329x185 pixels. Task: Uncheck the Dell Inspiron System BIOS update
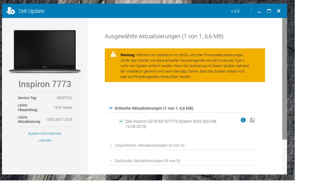[121, 121]
